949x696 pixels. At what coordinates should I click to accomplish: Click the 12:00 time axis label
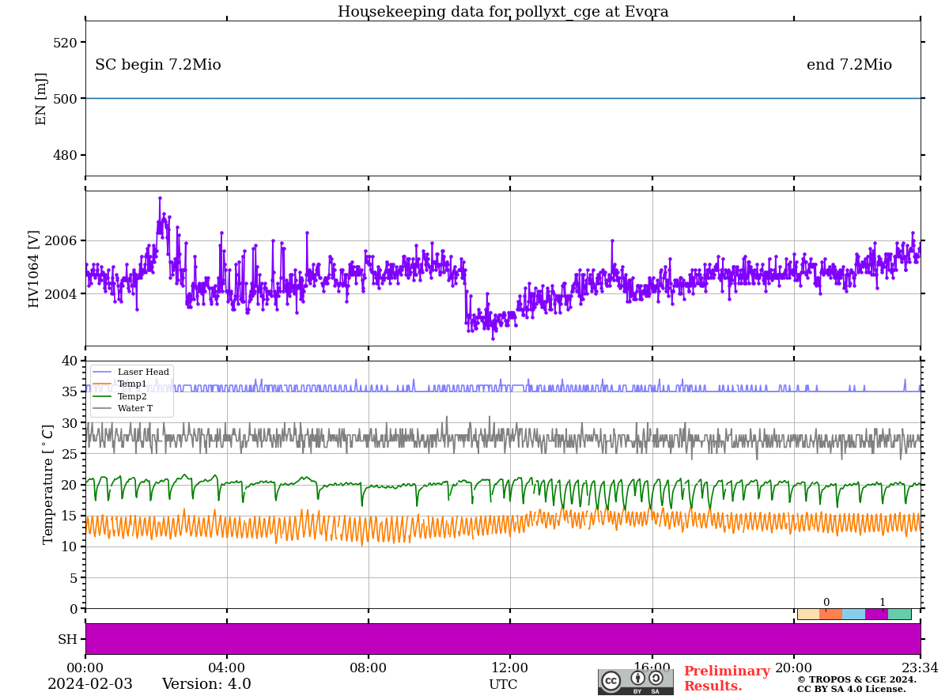[x=510, y=668]
